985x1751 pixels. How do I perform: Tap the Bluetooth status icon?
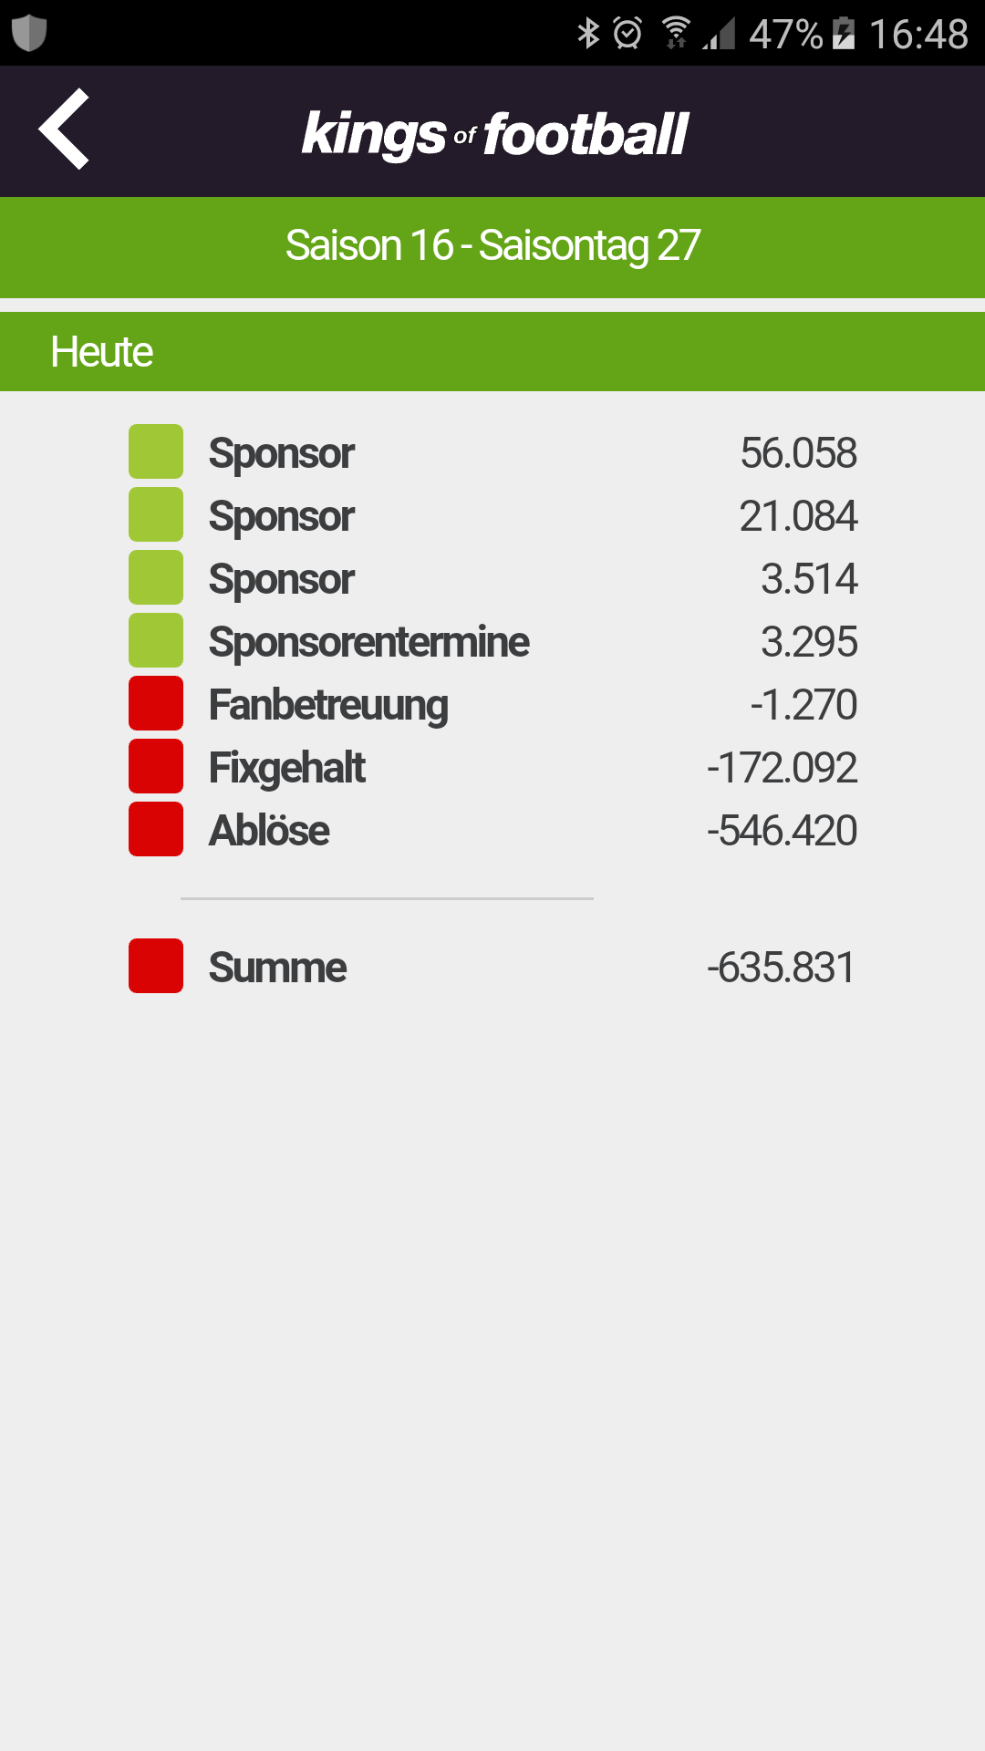tap(588, 34)
